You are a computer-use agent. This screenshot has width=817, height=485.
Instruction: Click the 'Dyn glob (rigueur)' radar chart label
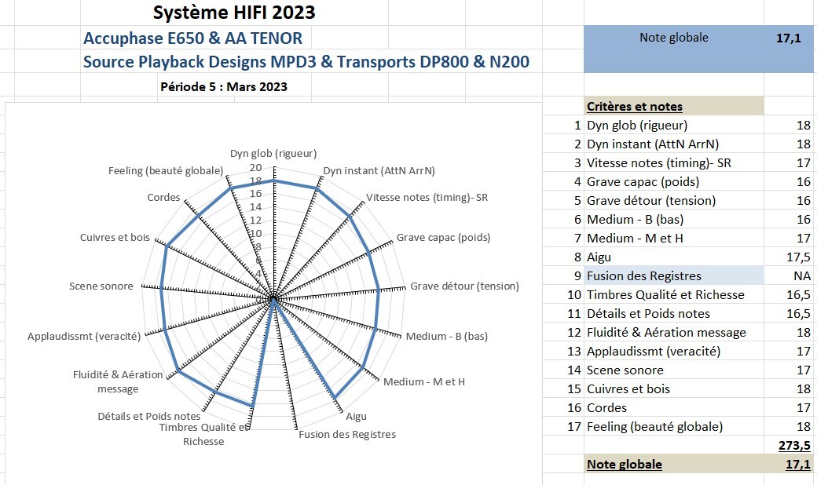(273, 154)
